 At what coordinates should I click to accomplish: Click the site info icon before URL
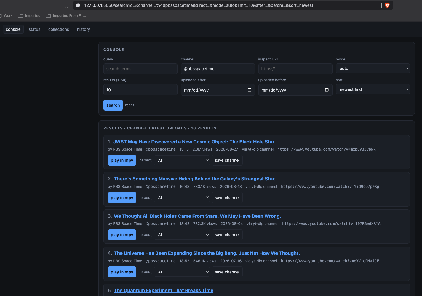78,5
